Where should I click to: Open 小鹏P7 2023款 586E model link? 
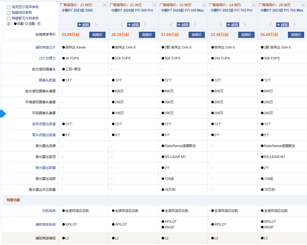click(77, 10)
